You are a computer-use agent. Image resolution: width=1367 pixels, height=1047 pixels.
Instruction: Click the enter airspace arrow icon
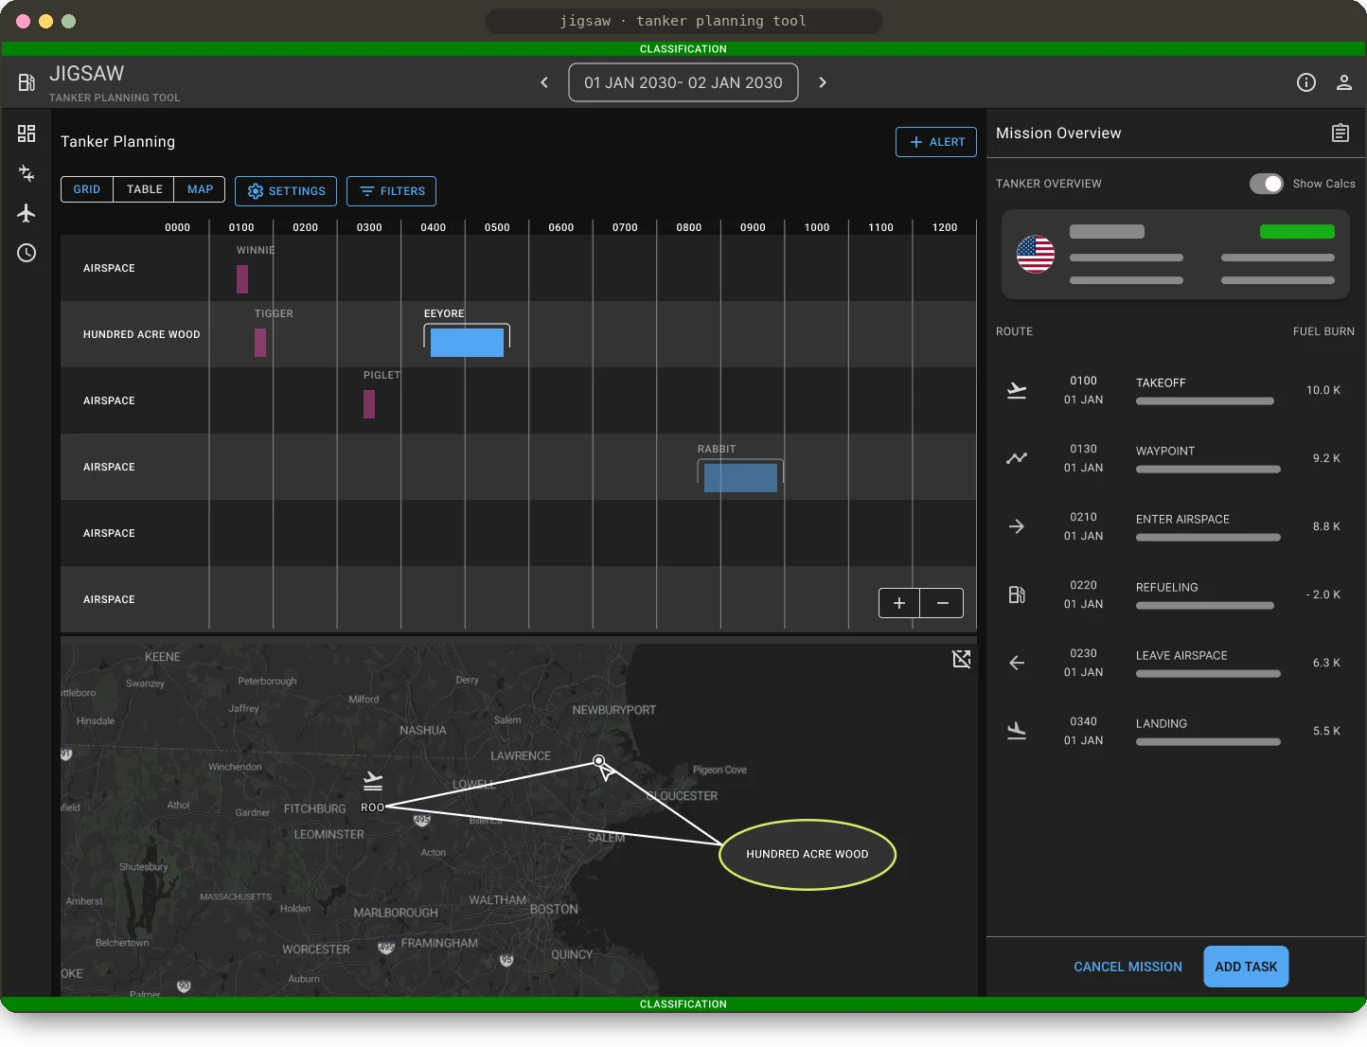pos(1017,526)
